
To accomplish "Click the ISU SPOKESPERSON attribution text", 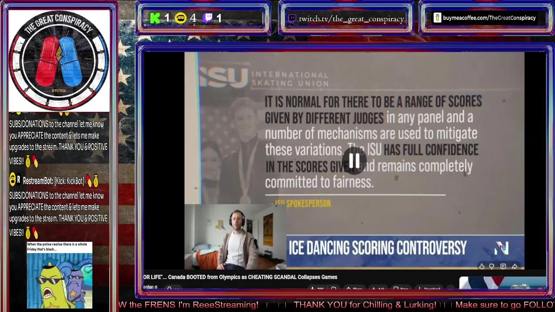I will pyautogui.click(x=303, y=203).
